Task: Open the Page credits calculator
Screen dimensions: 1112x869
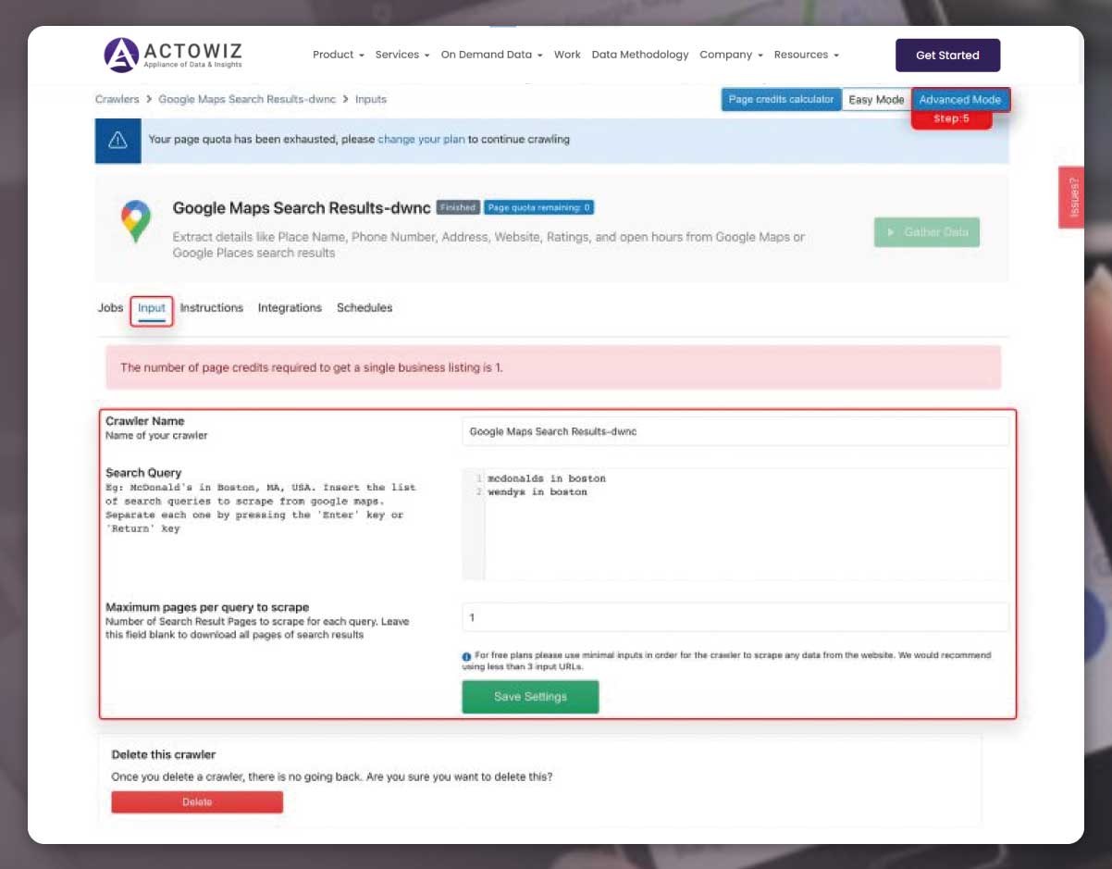Action: [781, 99]
